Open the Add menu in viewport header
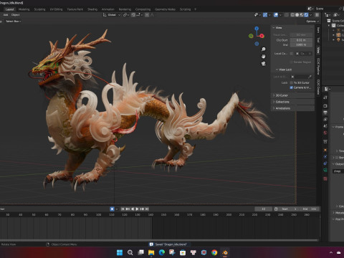 [6, 15]
